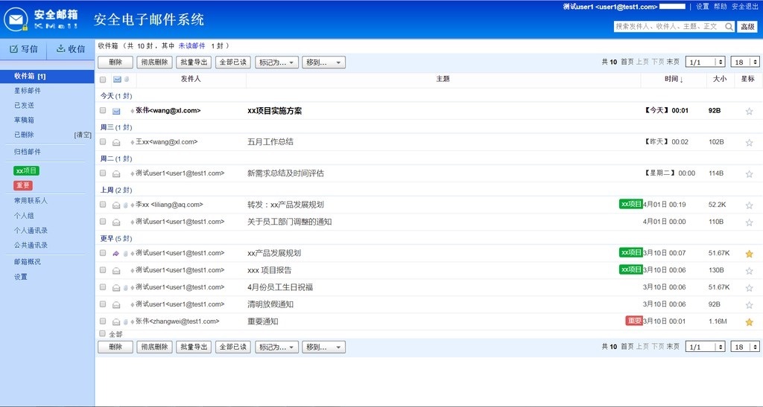This screenshot has height=407, width=763.
Task: Click read envelope icon of 五月工作总结
Action: (x=116, y=142)
